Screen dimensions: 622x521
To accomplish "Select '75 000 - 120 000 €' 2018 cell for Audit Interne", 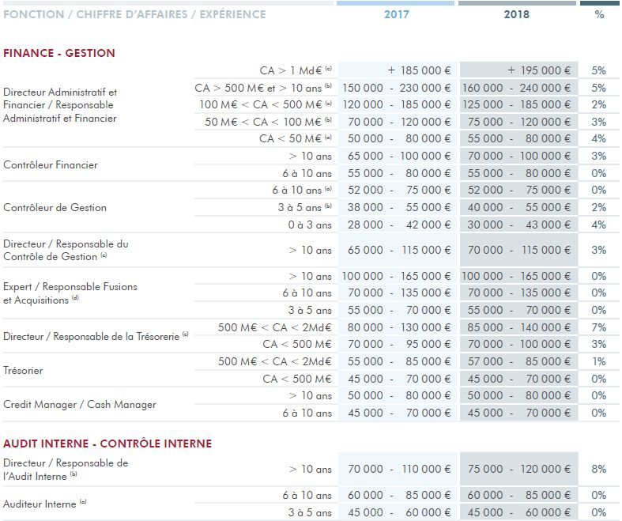I will coord(519,469).
